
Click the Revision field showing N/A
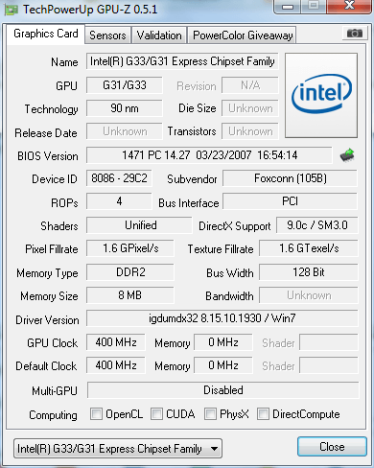(250, 85)
